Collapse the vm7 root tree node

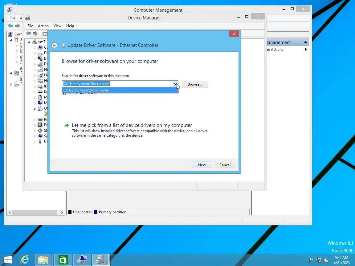29,42
